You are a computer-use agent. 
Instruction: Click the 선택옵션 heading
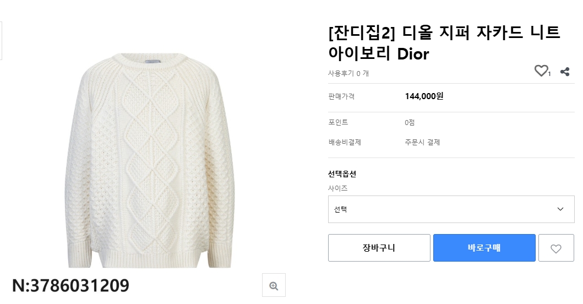pyautogui.click(x=342, y=174)
